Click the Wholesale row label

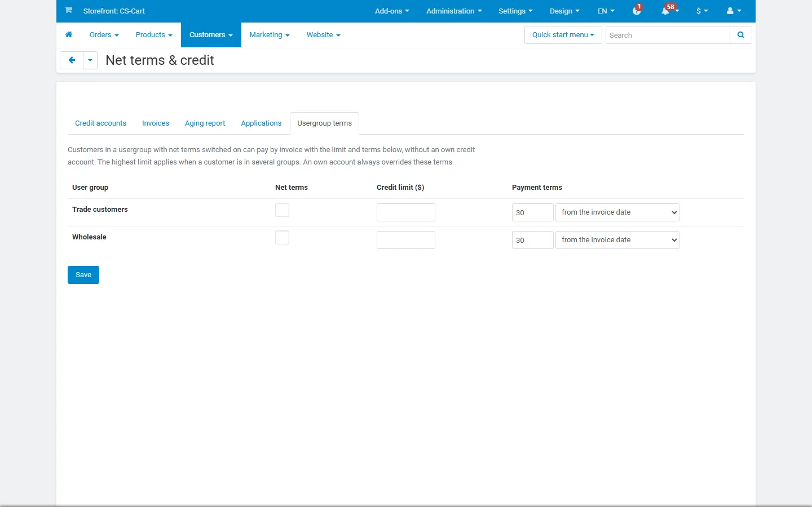click(x=89, y=237)
